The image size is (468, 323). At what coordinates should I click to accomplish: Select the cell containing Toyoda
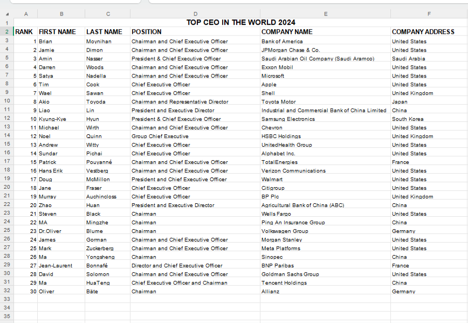click(x=108, y=102)
